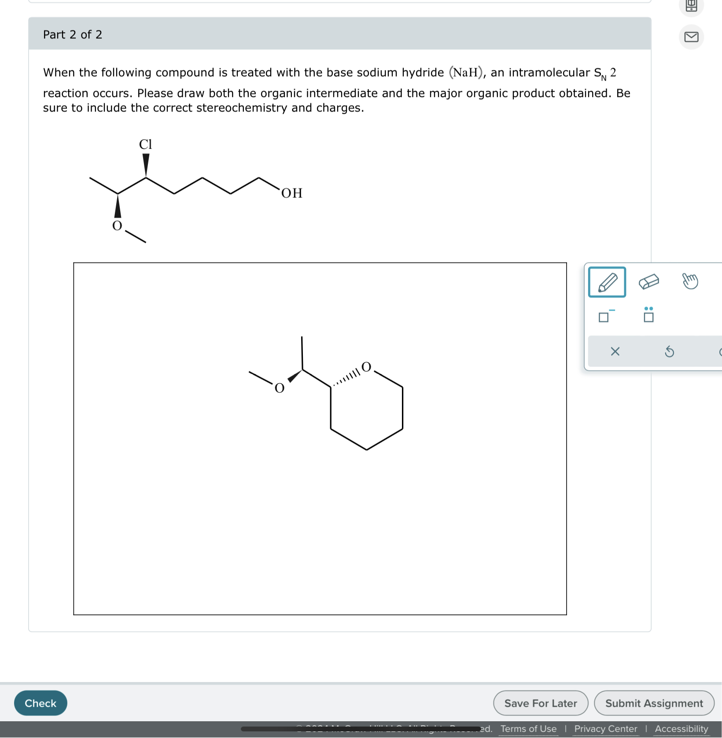Click Save For Later

point(540,703)
